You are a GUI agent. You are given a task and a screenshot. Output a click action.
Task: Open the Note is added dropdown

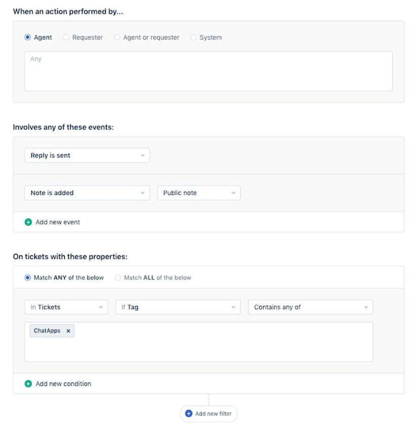pyautogui.click(x=87, y=193)
